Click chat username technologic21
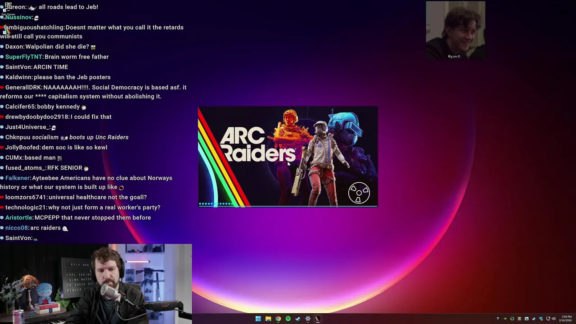 coord(26,207)
